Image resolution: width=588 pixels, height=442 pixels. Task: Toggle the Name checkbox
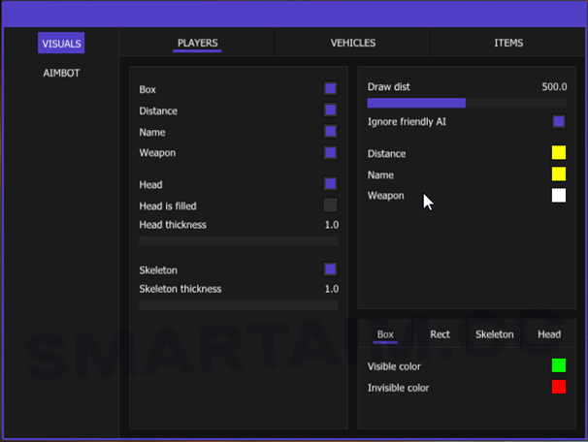[x=331, y=132]
